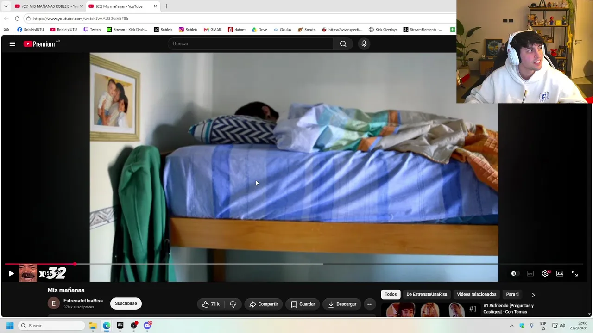Open Microsoft Edge from the taskbar

click(107, 326)
